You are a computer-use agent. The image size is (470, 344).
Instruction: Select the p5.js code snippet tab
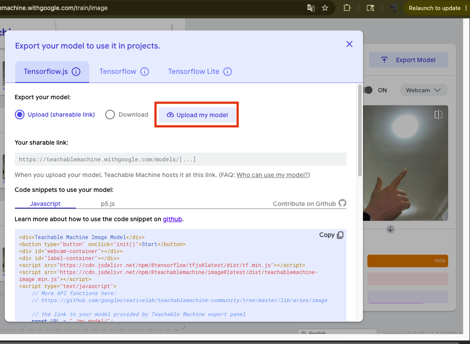[x=108, y=204]
